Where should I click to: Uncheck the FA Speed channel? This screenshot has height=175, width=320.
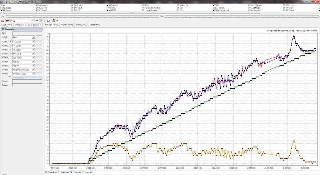37,5
